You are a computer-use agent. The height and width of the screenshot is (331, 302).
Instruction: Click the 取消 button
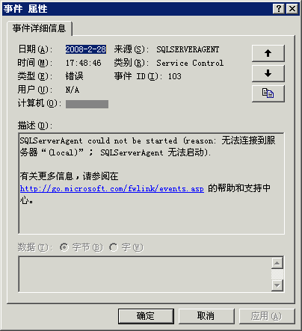(206, 316)
